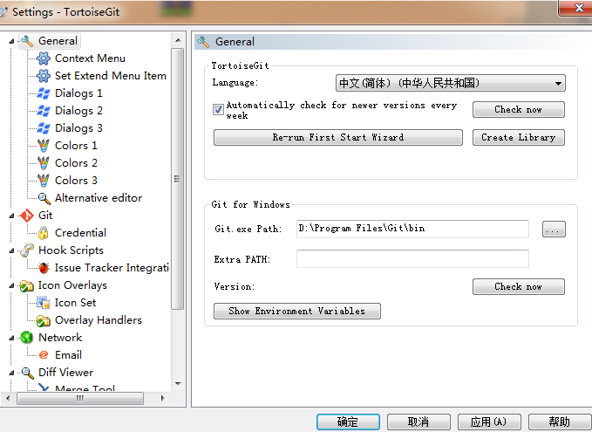Select the Dialogs 2 page
Viewport: 592px width, 432px height.
point(78,111)
